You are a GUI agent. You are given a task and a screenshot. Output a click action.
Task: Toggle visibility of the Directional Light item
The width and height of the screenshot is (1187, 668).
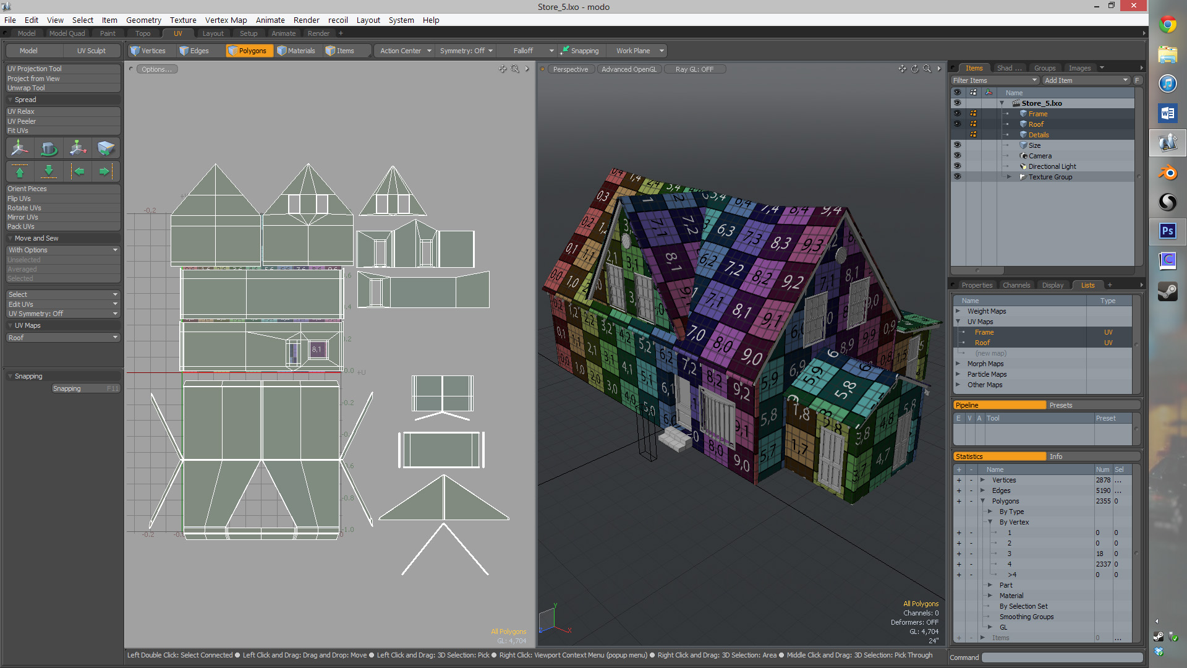click(x=957, y=166)
